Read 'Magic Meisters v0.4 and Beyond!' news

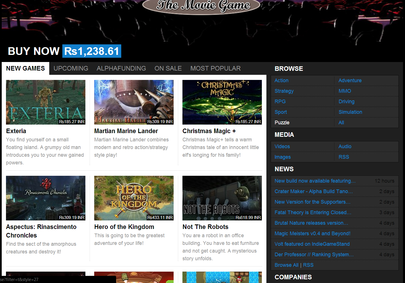click(x=313, y=234)
